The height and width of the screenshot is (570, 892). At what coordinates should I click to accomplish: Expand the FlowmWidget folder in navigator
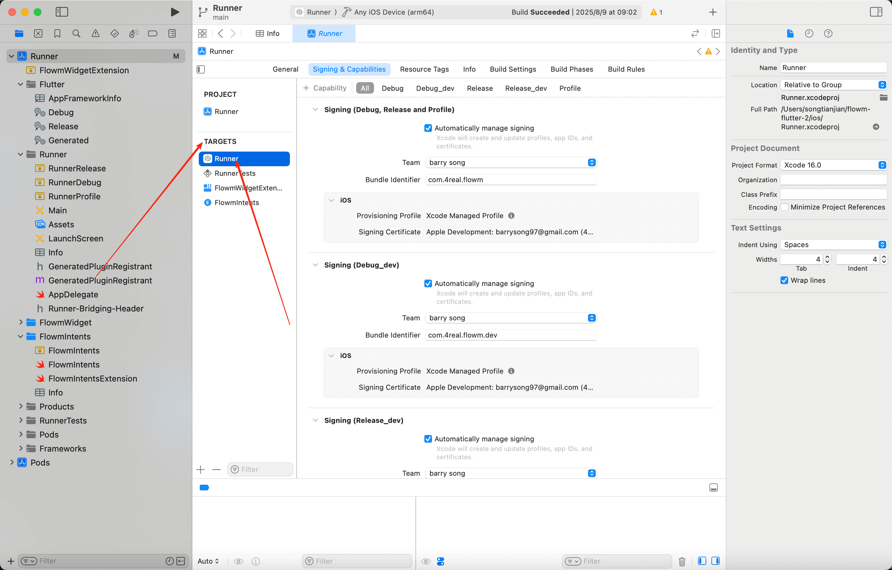point(21,322)
